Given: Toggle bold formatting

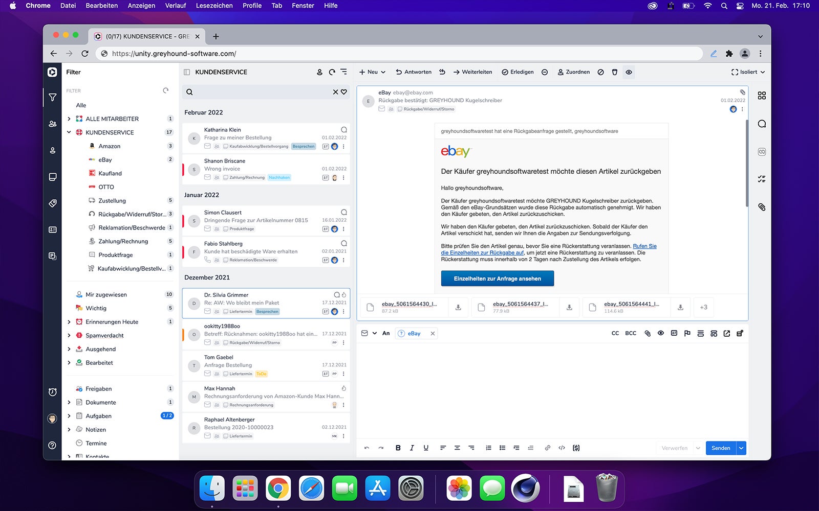Looking at the screenshot, I should (x=398, y=448).
